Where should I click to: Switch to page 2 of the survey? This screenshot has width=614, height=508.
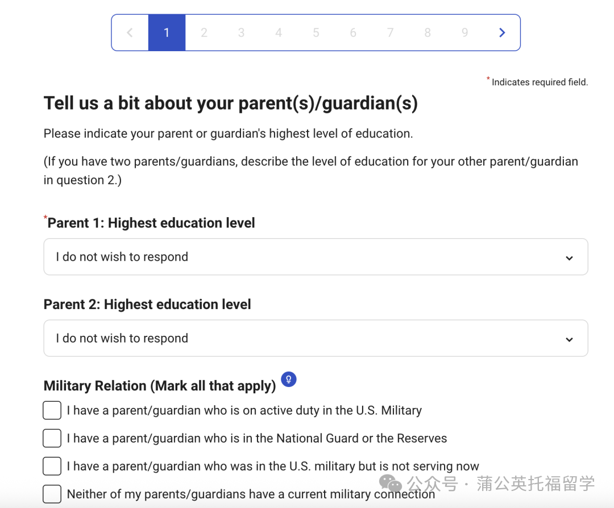[x=204, y=32]
